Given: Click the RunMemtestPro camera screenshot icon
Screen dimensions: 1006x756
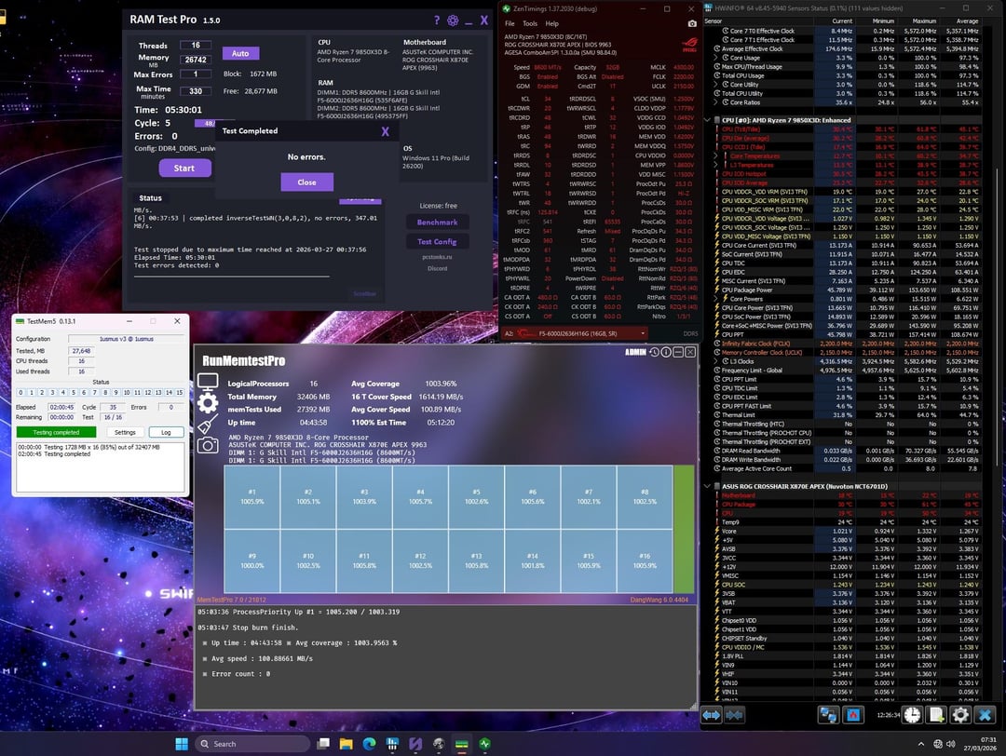Looking at the screenshot, I should coord(208,445).
